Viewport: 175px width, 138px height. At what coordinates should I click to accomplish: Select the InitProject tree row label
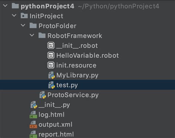coord(47,16)
